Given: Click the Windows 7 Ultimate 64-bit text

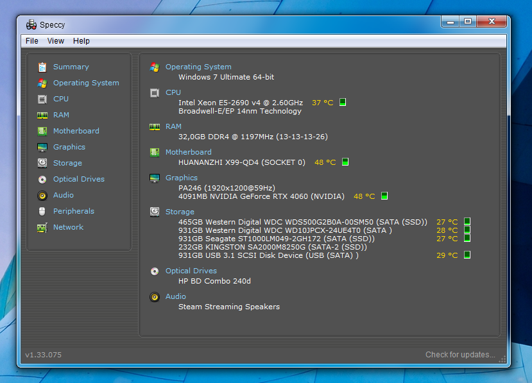Looking at the screenshot, I should point(227,77).
